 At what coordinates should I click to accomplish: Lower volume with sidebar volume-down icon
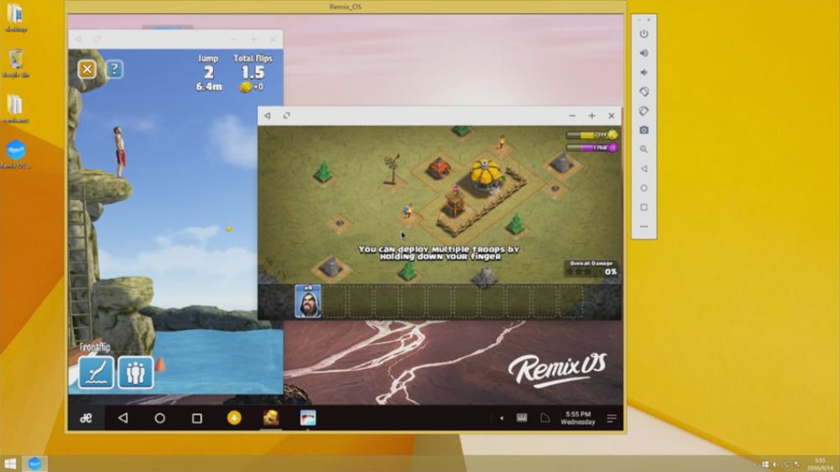(x=644, y=72)
